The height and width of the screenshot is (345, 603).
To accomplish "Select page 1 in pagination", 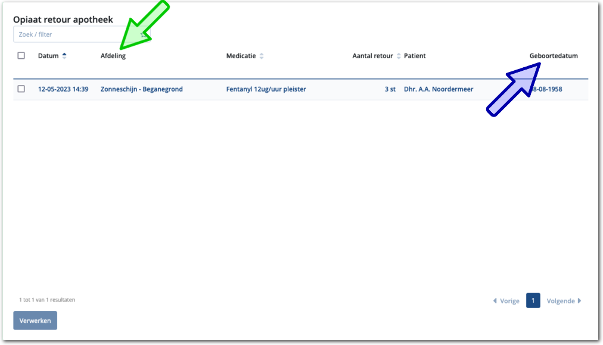I will [x=533, y=300].
